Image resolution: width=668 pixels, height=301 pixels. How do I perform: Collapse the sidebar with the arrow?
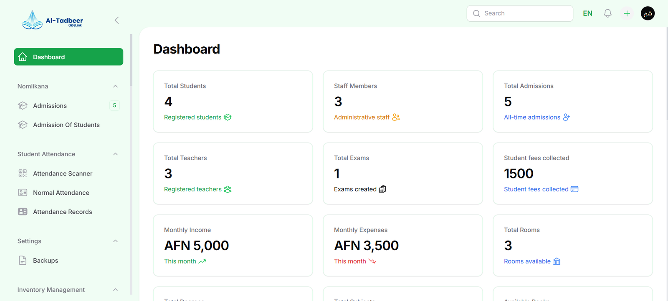pyautogui.click(x=116, y=20)
